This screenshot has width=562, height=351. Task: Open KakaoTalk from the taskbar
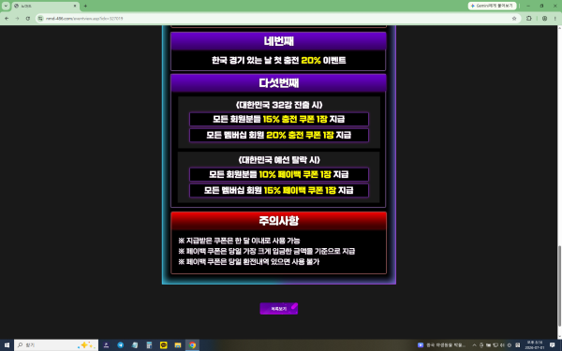pos(163,344)
